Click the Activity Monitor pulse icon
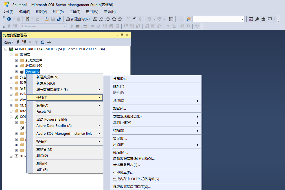This screenshot has height=190, width=285. coord(49,42)
